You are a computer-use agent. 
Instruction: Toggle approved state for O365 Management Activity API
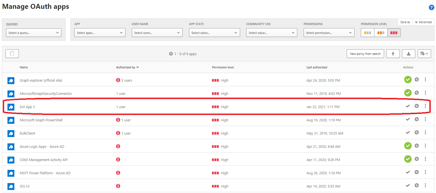click(408, 159)
